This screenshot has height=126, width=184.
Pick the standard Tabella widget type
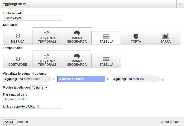(x=106, y=38)
